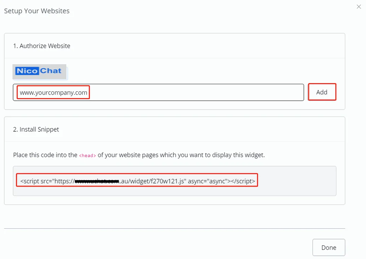
Task: Click the Done button
Action: 329,247
